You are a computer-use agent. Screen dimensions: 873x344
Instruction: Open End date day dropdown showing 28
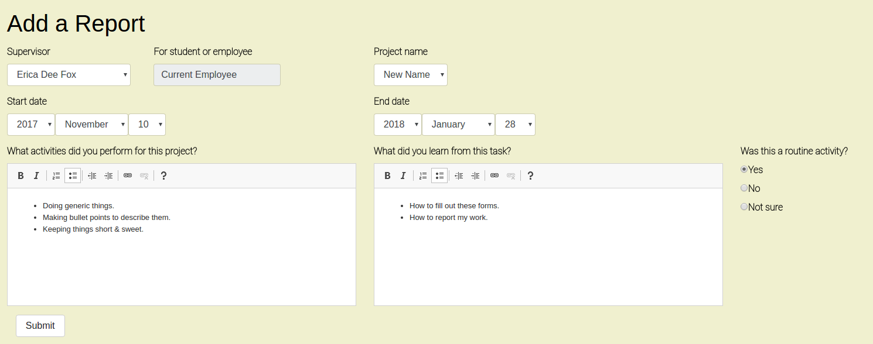click(x=514, y=125)
